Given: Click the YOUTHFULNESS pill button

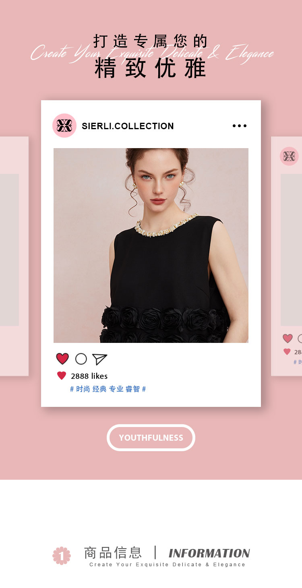Looking at the screenshot, I should tap(151, 437).
